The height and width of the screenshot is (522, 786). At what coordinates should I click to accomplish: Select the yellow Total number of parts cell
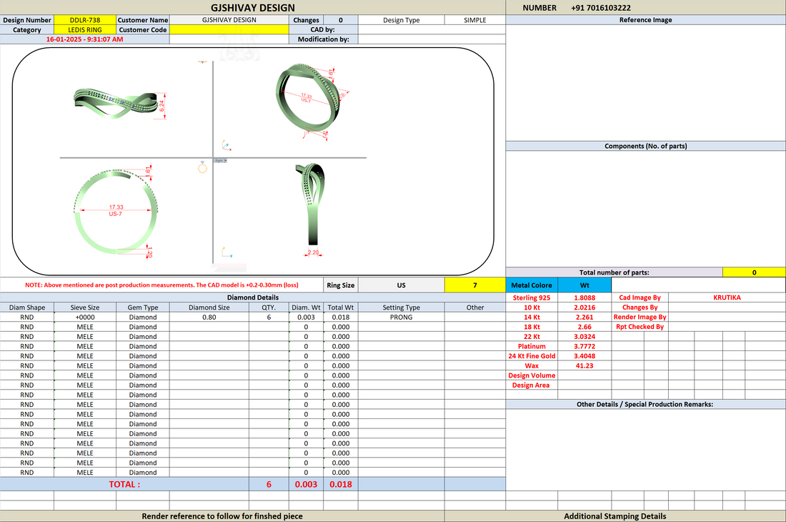point(754,272)
